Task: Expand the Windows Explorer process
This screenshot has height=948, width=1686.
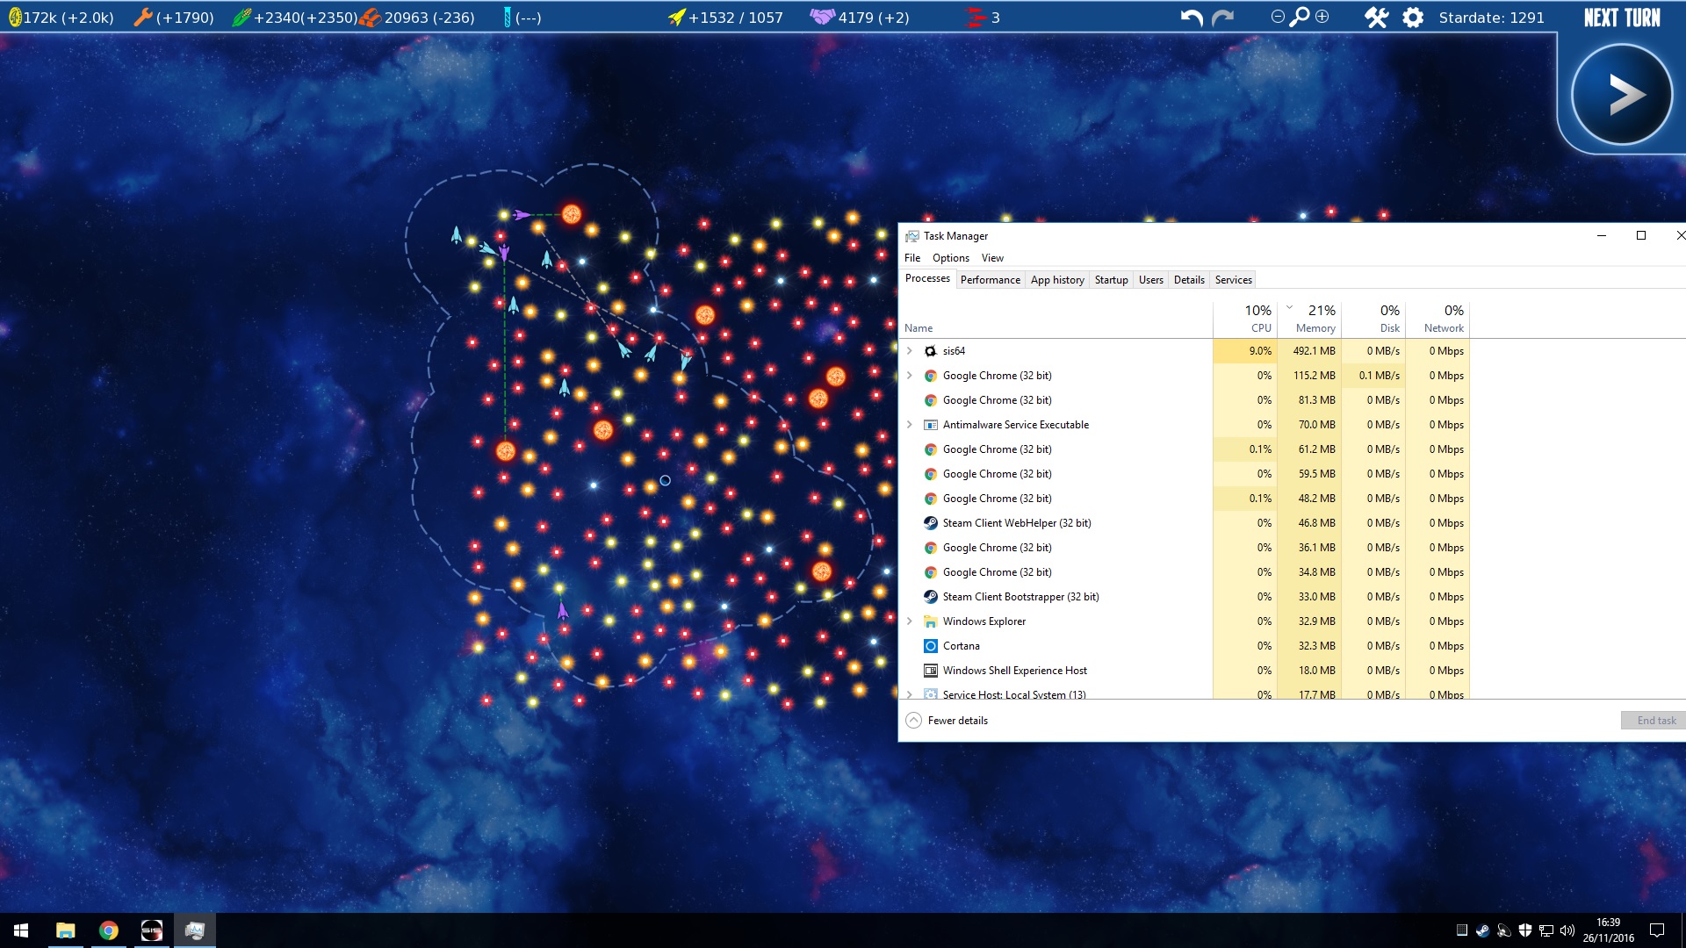Action: pyautogui.click(x=910, y=621)
